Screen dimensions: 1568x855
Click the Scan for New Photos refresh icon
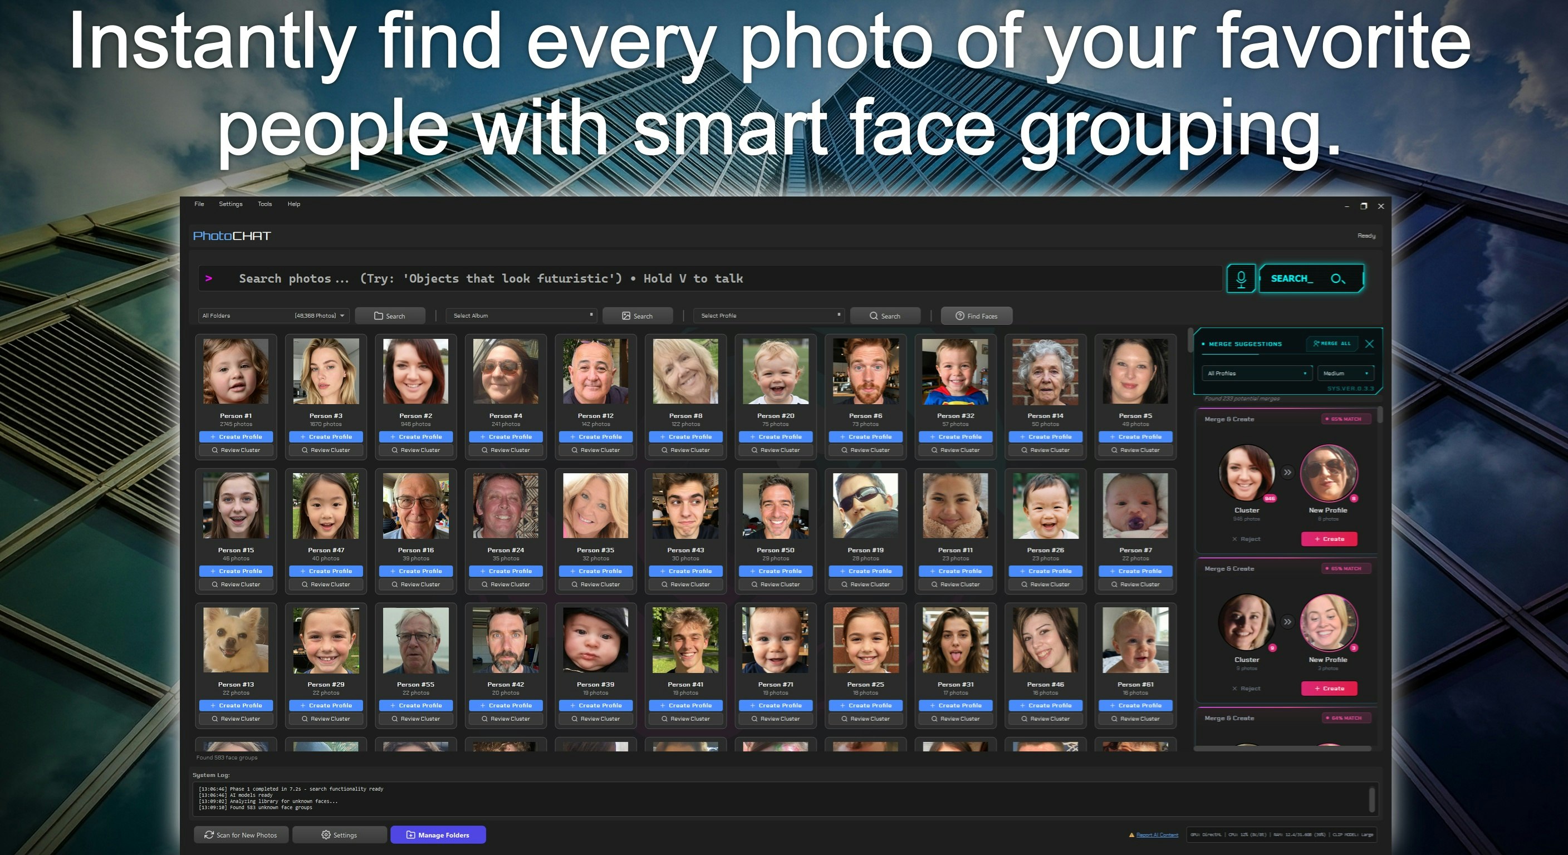[x=209, y=834]
